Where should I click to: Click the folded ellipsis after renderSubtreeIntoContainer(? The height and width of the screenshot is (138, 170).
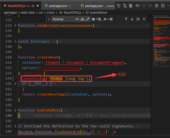97,25
